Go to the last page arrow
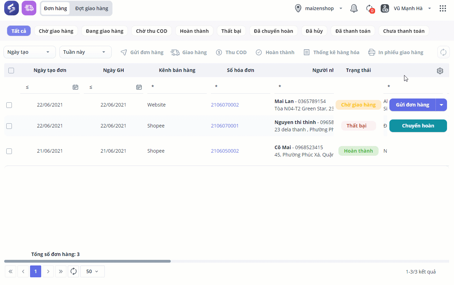The image size is (454, 285). pyautogui.click(x=61, y=271)
